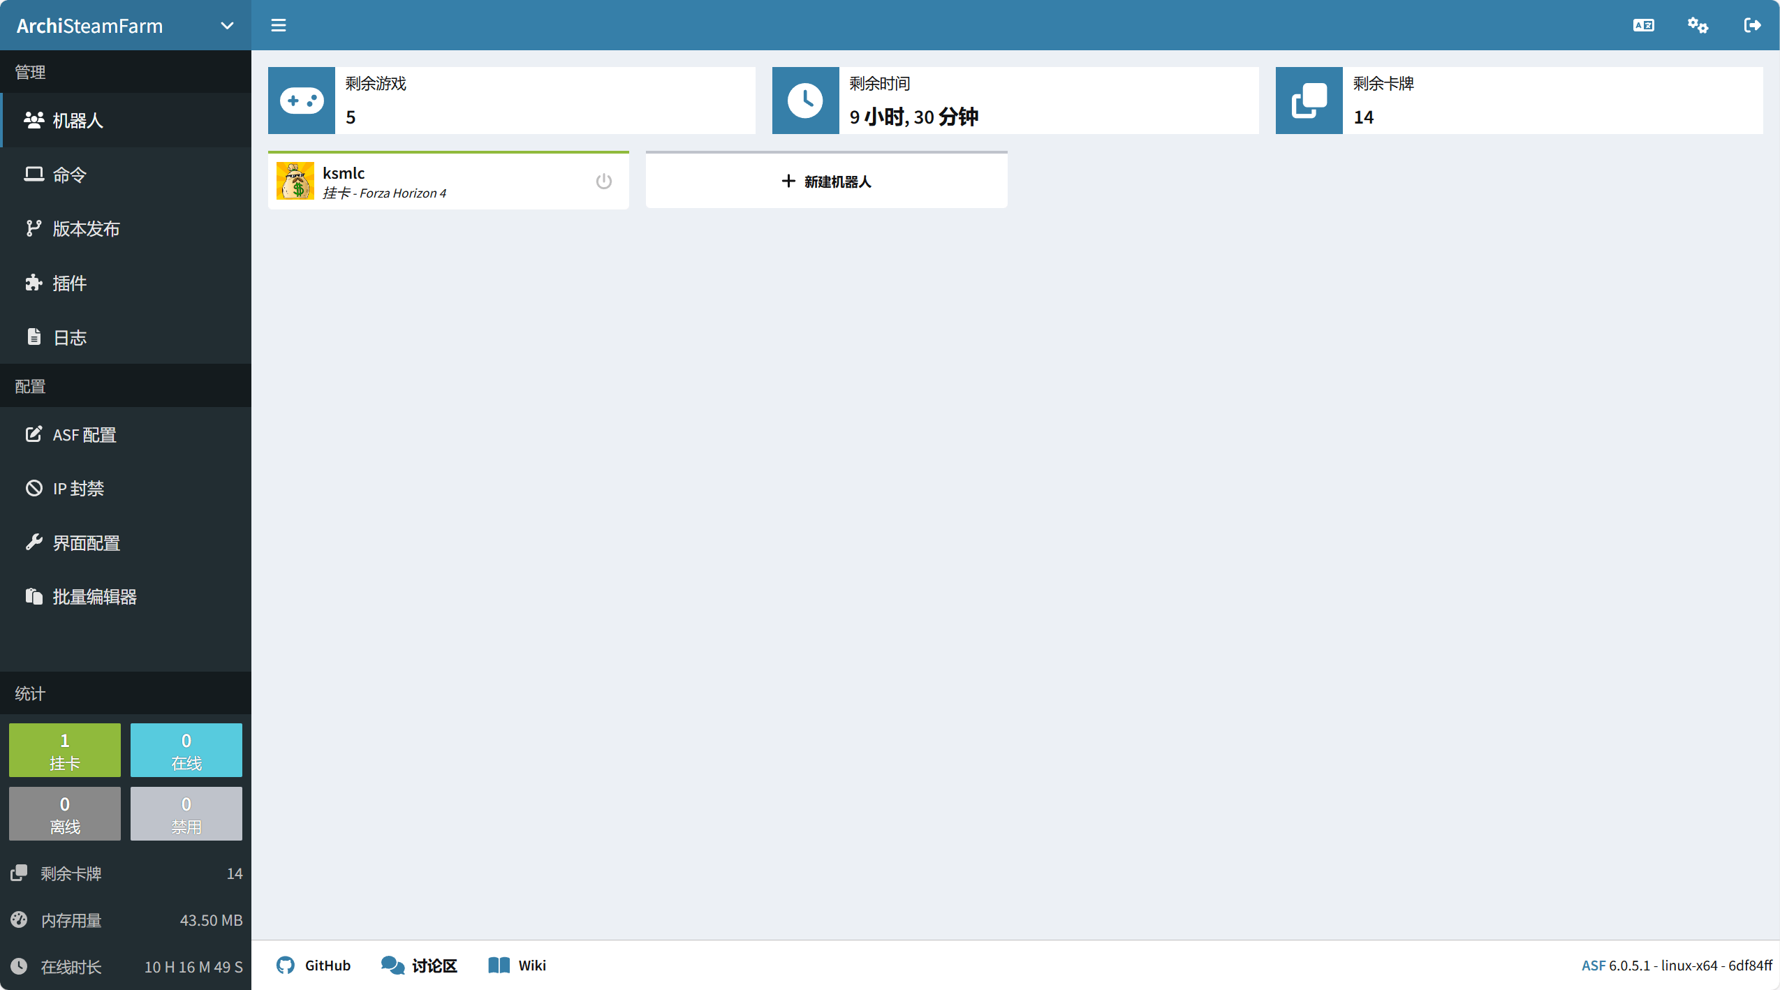Open the 机器人 sidebar page
Viewport: 1780px width, 990px height.
(126, 120)
